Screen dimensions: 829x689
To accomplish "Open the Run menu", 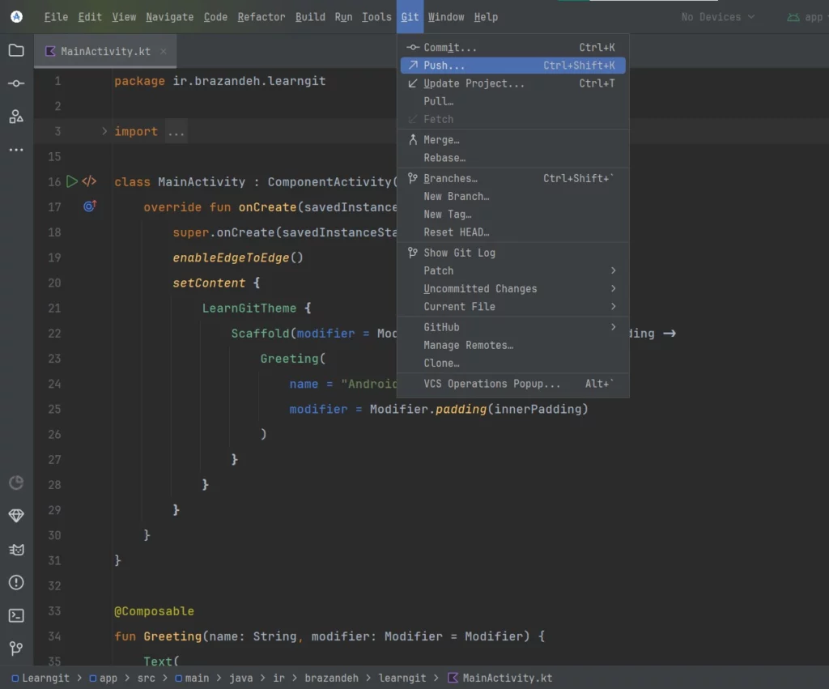I will (343, 17).
